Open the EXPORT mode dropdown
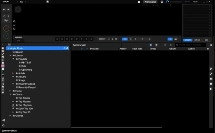The image size is (215, 133). tap(17, 2)
